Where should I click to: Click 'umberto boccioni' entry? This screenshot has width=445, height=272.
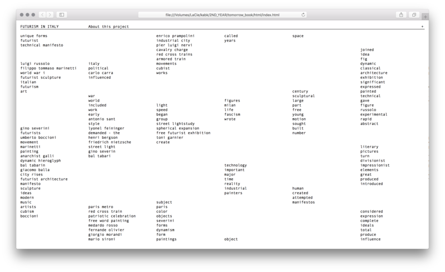(x=38, y=138)
